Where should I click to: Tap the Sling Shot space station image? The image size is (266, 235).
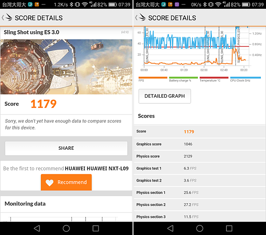[x=66, y=67]
